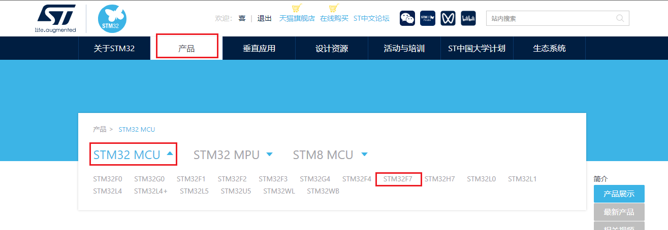Viewport: 668px width, 230px height.
Task: Click the 最新产品 side button
Action: point(619,212)
